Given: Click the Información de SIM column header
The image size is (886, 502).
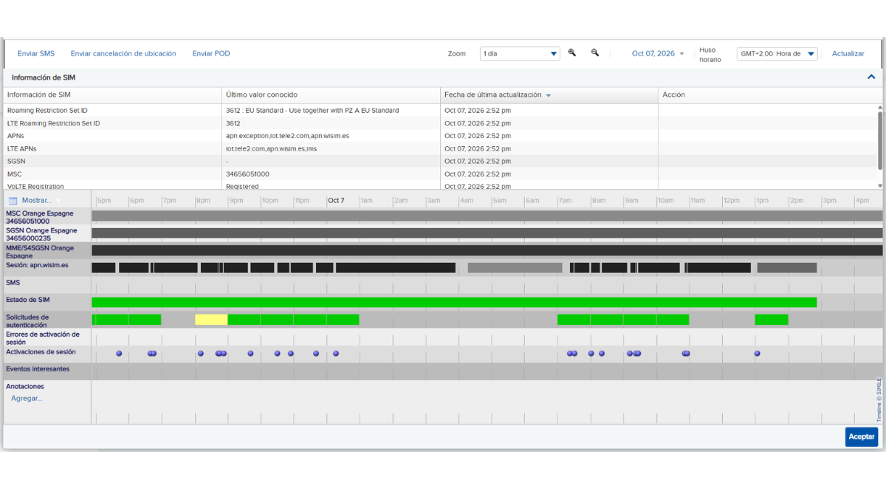Looking at the screenshot, I should pyautogui.click(x=112, y=94).
